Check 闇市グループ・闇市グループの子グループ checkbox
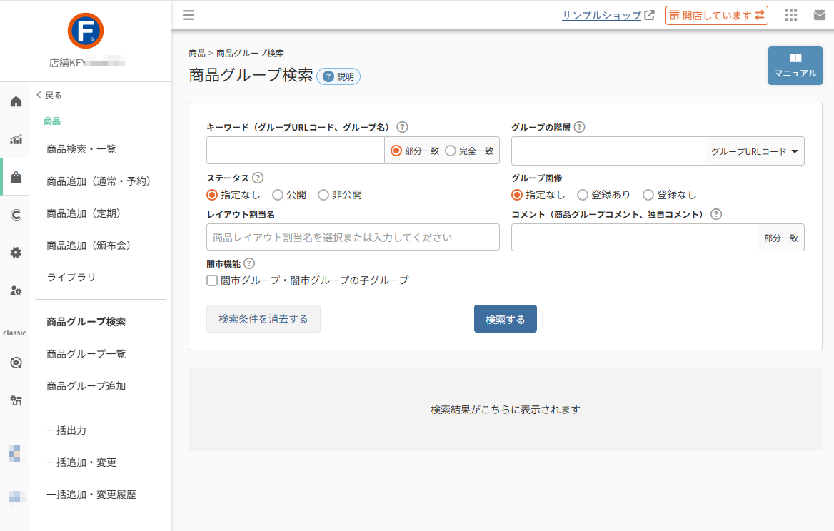 [x=212, y=280]
